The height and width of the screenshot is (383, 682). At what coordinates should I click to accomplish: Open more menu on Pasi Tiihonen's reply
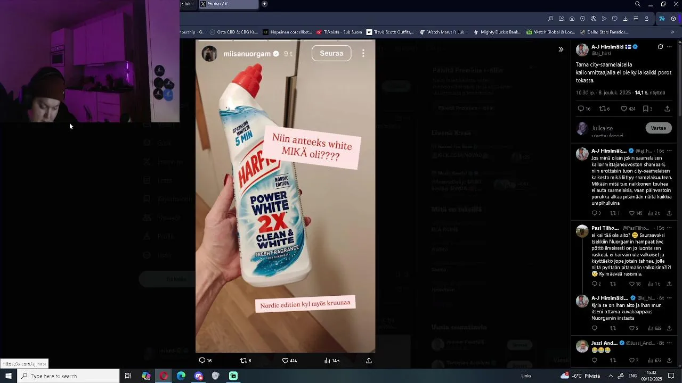click(669, 228)
